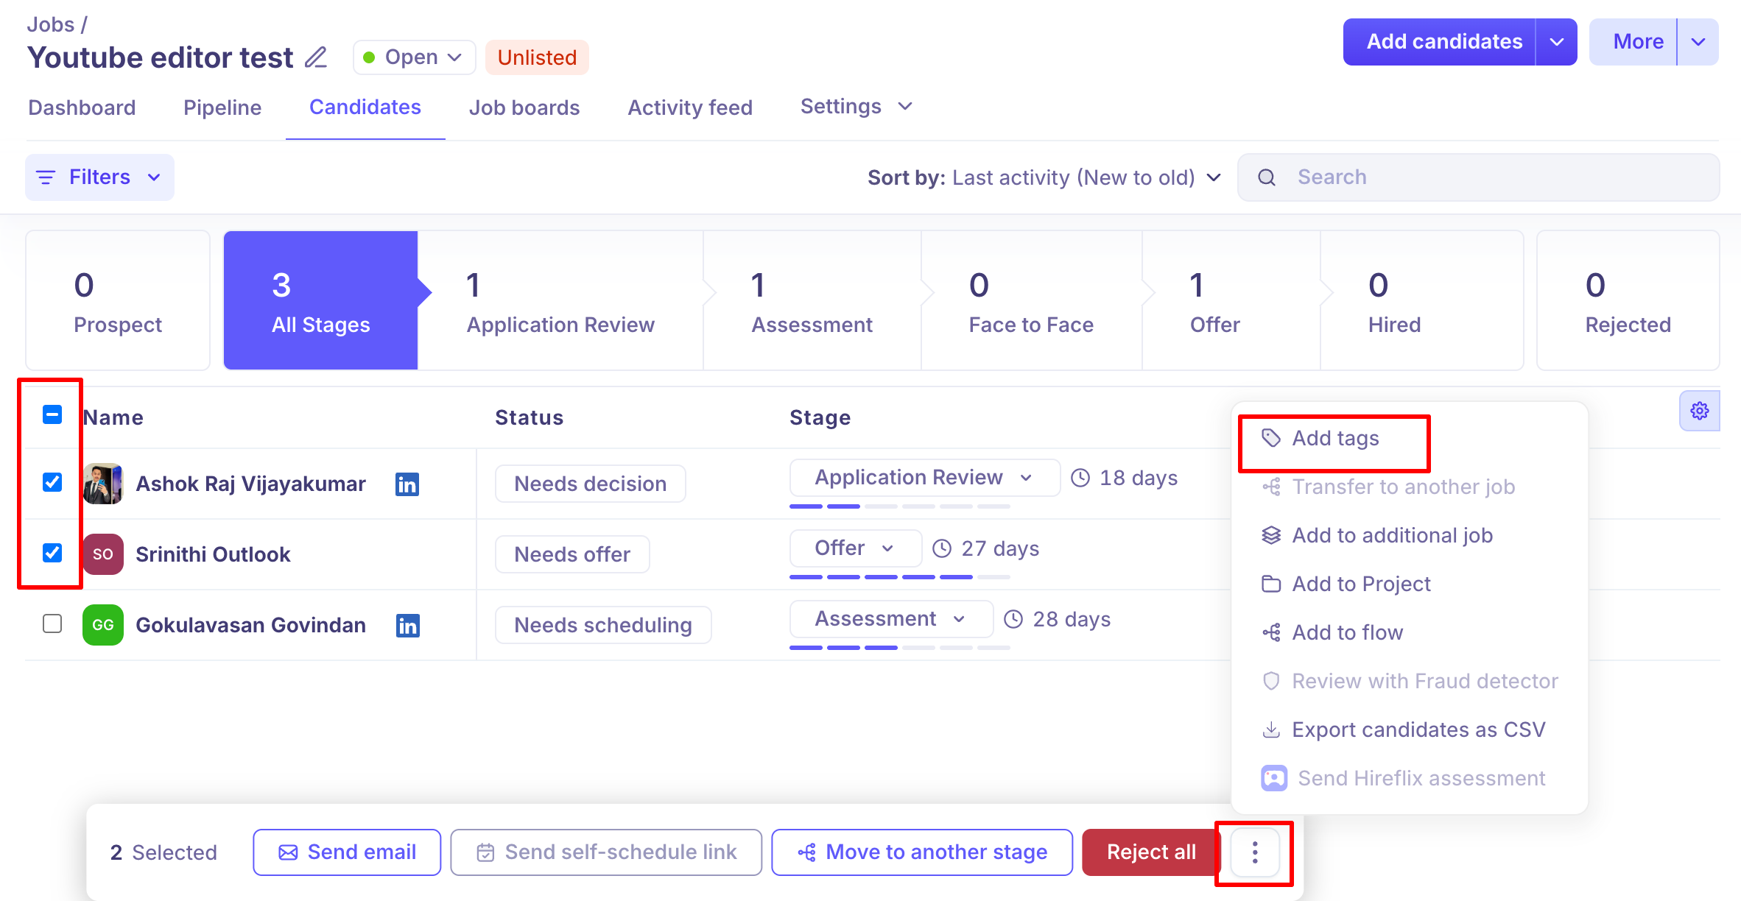The image size is (1741, 901).
Task: Click folder icon beside Add to Project
Action: (x=1271, y=584)
